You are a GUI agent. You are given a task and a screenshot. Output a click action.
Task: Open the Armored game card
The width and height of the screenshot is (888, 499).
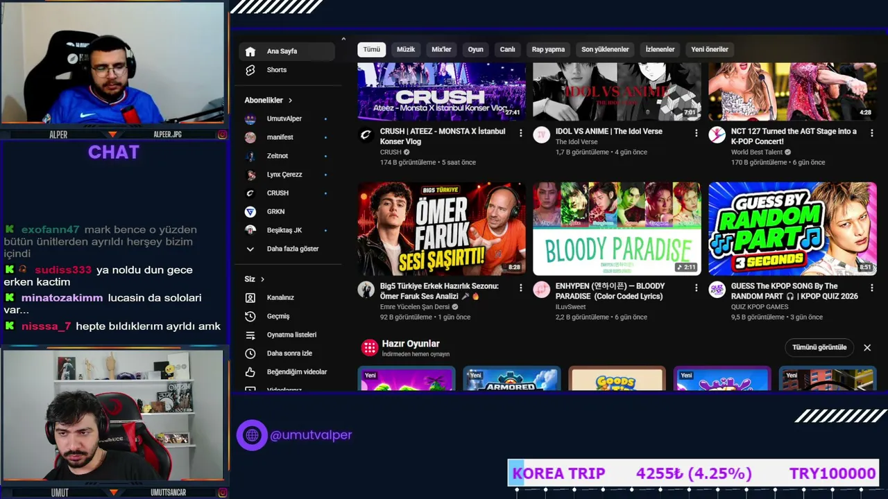(511, 378)
